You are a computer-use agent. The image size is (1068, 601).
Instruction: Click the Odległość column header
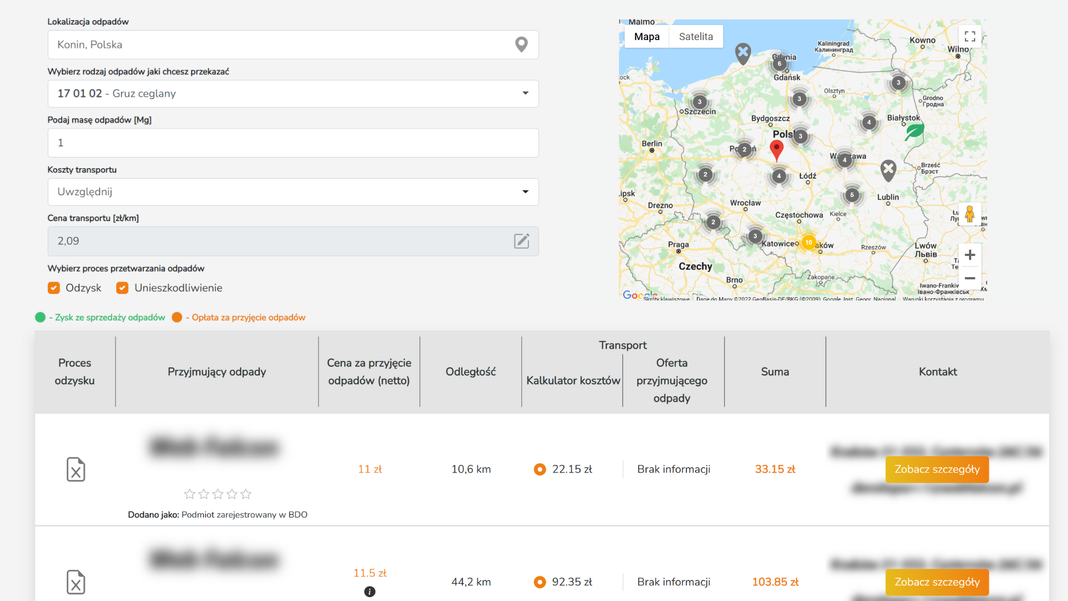point(471,372)
